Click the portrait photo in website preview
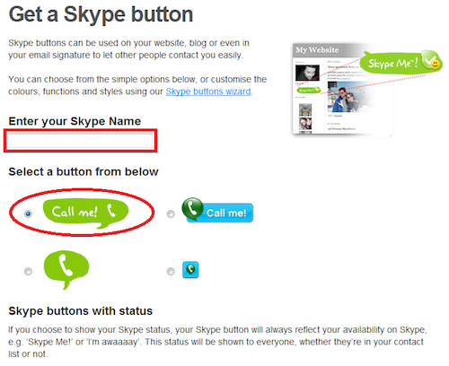 [307, 73]
